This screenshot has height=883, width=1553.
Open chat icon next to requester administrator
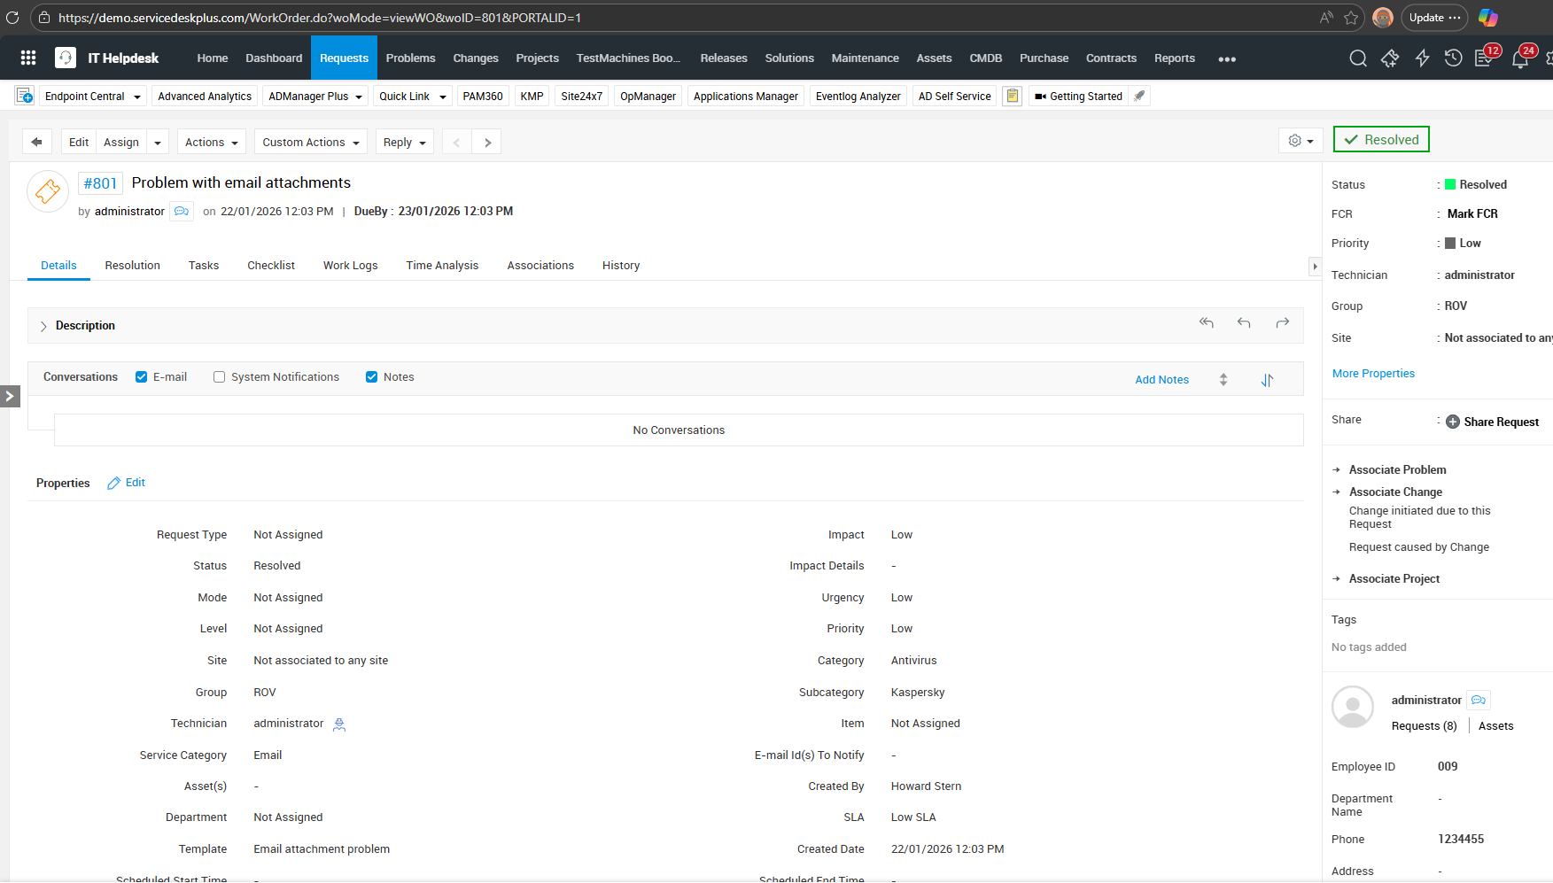click(182, 212)
